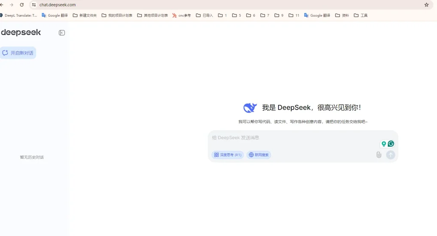
Task: Toggle the 深度思考 (R1) deep think mode
Action: point(228,155)
